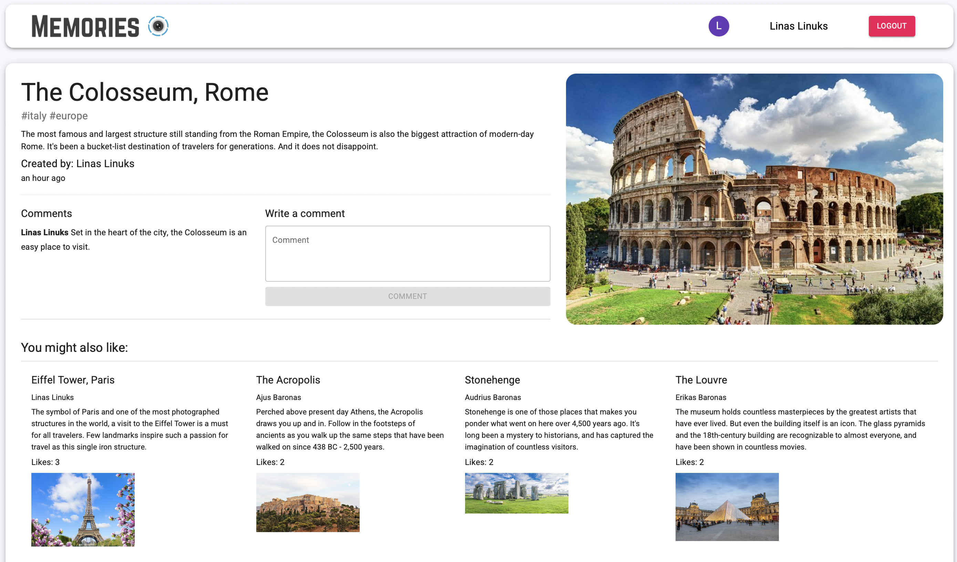Click The Acropolis recommendation title

(288, 380)
